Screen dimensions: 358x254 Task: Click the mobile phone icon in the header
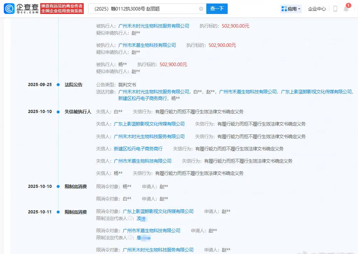[x=335, y=9]
